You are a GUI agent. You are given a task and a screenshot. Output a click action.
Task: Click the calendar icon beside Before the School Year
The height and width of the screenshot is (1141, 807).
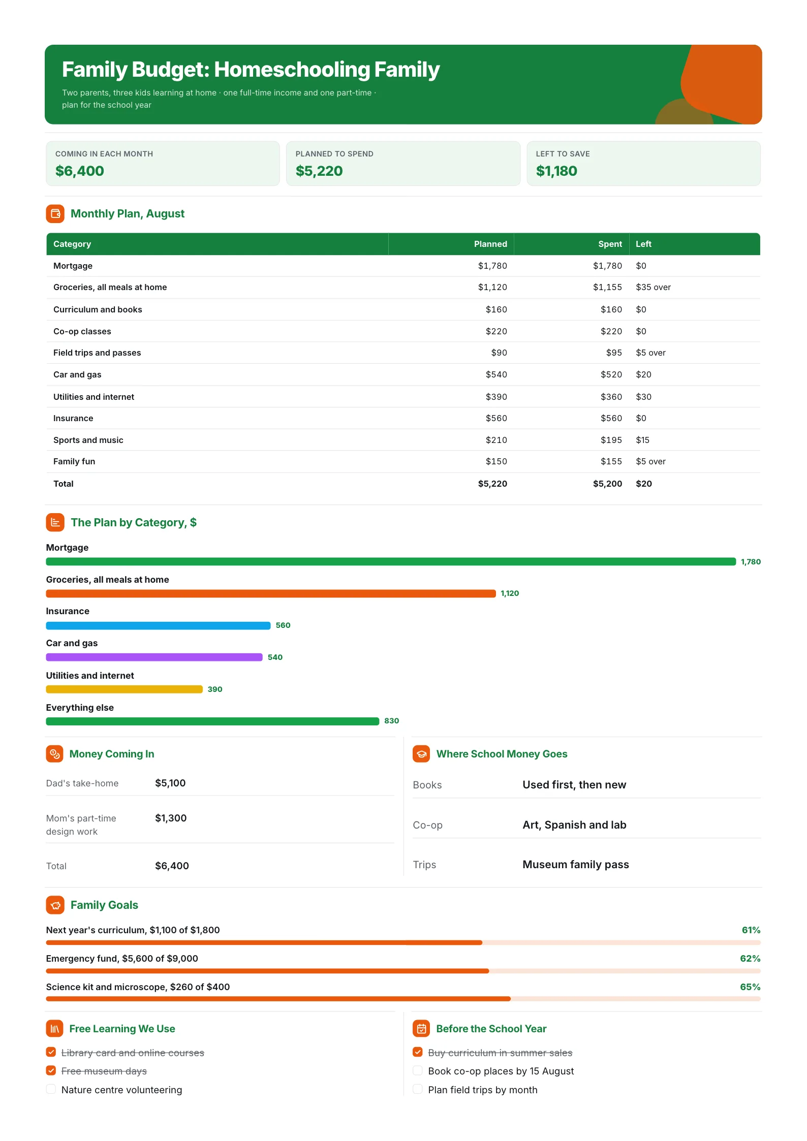click(421, 1029)
